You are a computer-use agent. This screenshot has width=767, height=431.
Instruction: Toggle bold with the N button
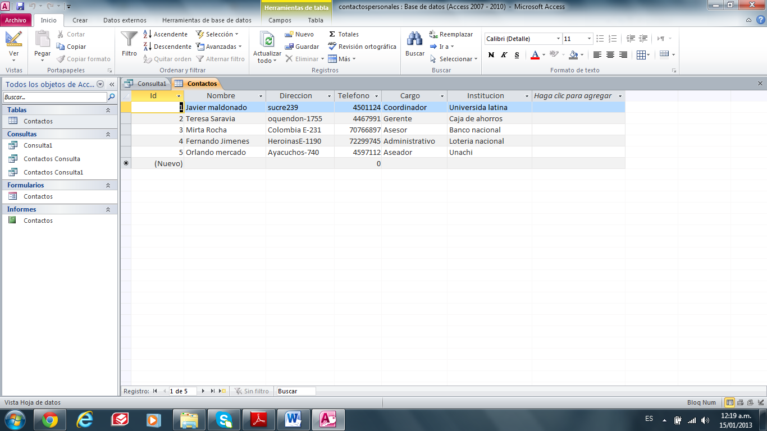click(x=491, y=54)
